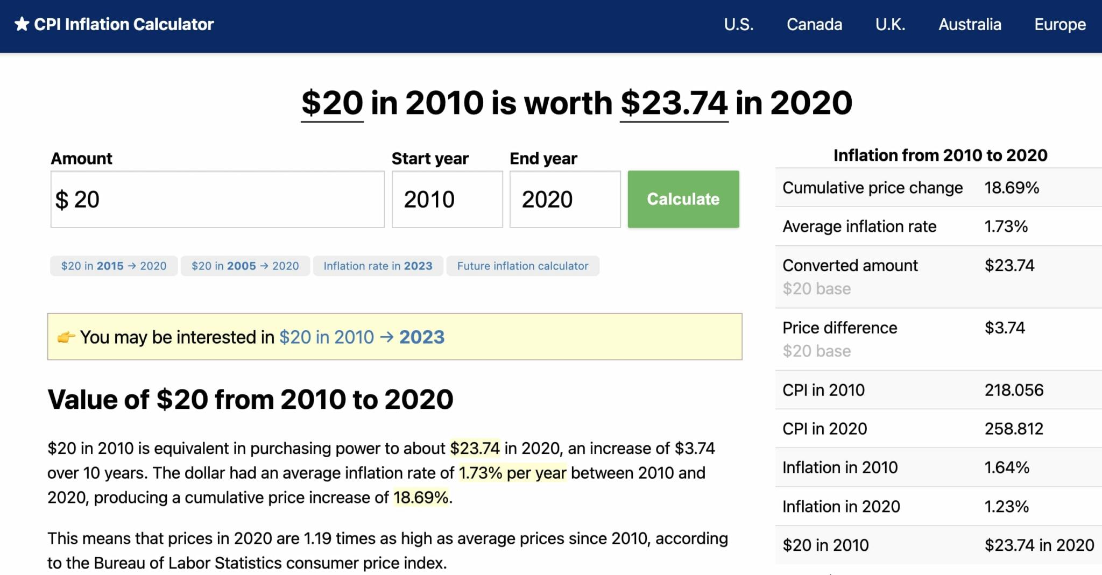Screen dimensions: 1102x575
Task: Click the green Calculate button
Action: pos(683,199)
